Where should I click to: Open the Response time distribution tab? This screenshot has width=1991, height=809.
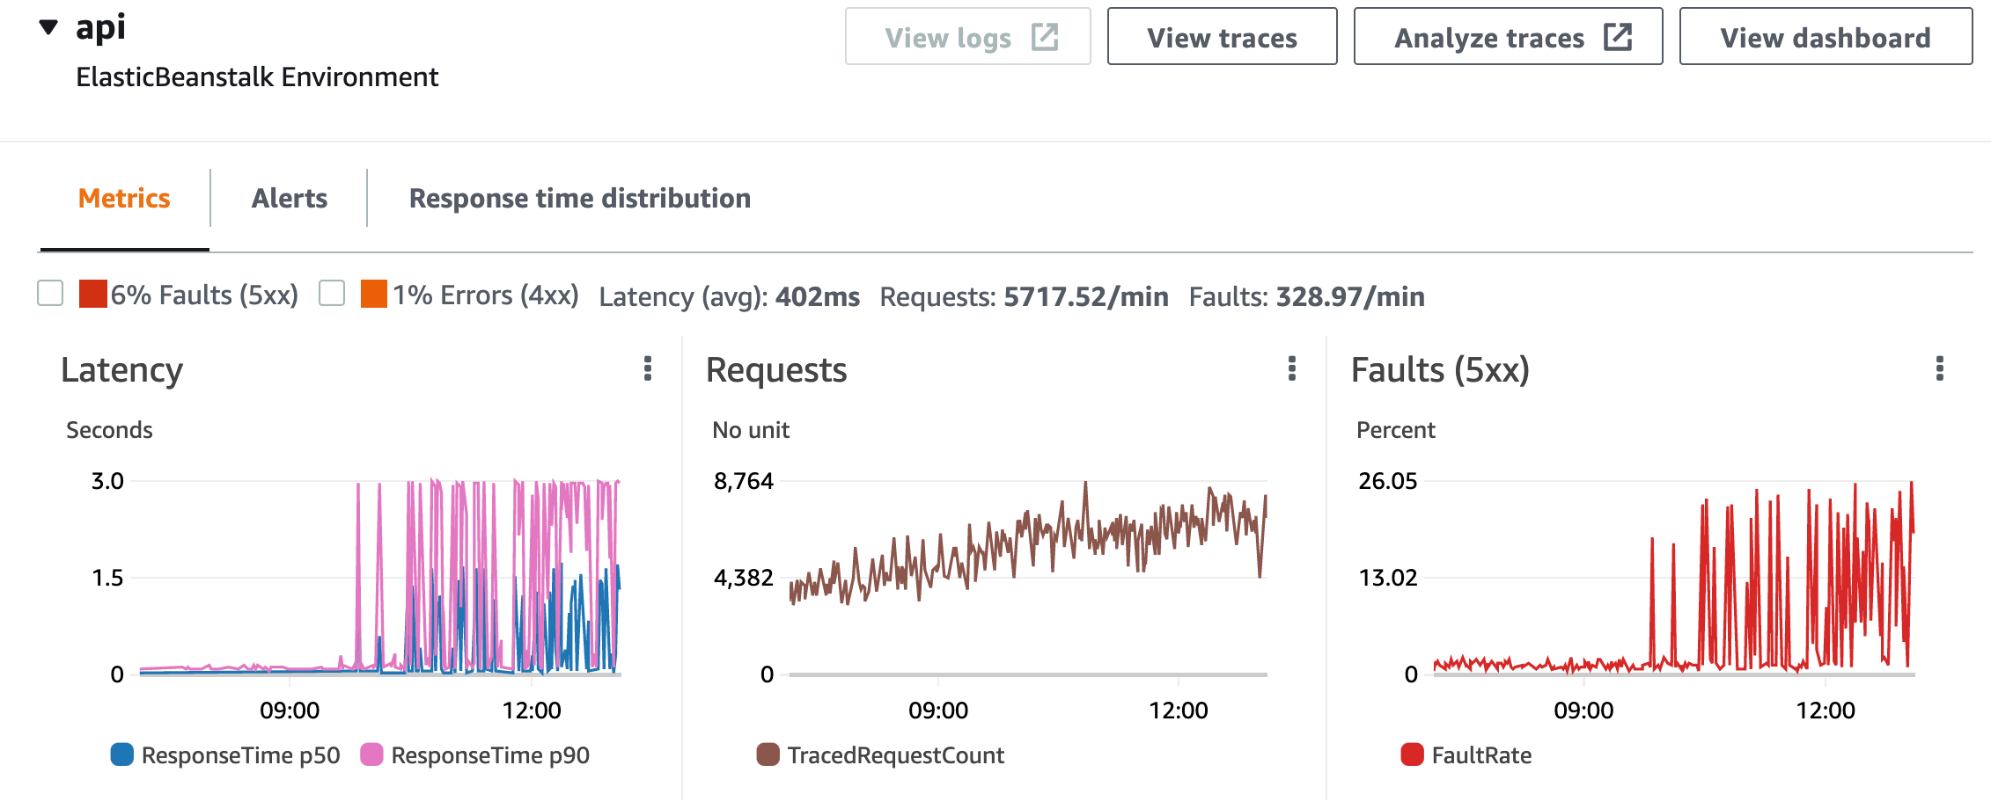(579, 198)
